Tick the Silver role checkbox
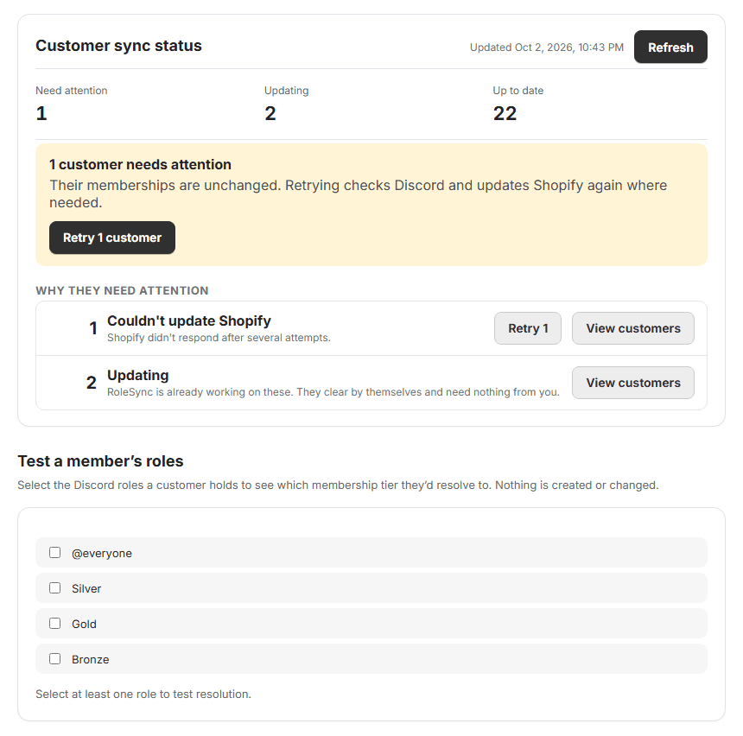743x736 pixels. click(x=55, y=588)
